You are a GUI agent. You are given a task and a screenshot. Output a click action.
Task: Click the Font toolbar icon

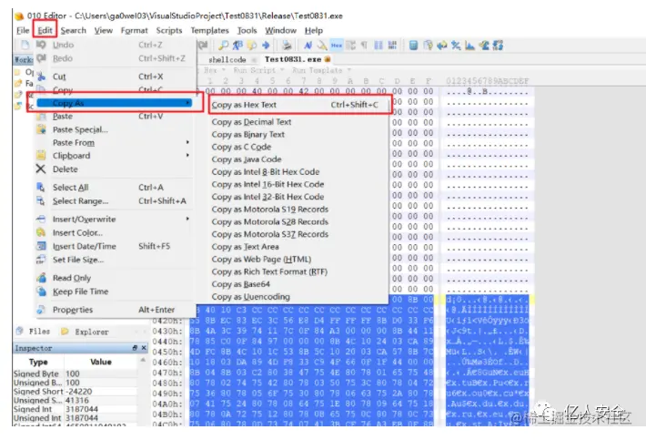pos(308,46)
